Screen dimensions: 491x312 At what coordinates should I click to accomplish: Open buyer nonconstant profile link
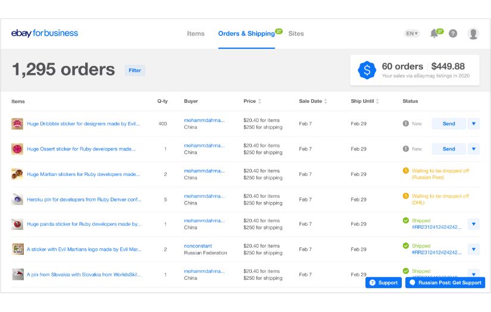click(x=198, y=245)
